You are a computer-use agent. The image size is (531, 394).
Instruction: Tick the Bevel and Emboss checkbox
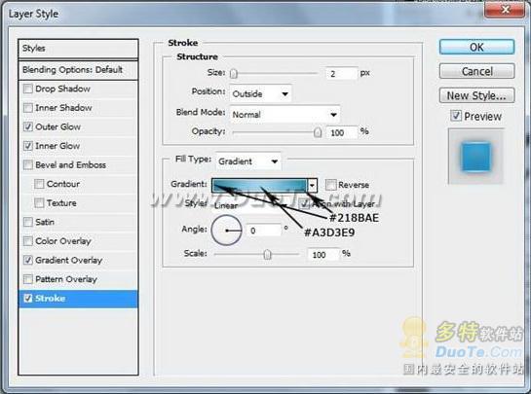click(x=28, y=164)
